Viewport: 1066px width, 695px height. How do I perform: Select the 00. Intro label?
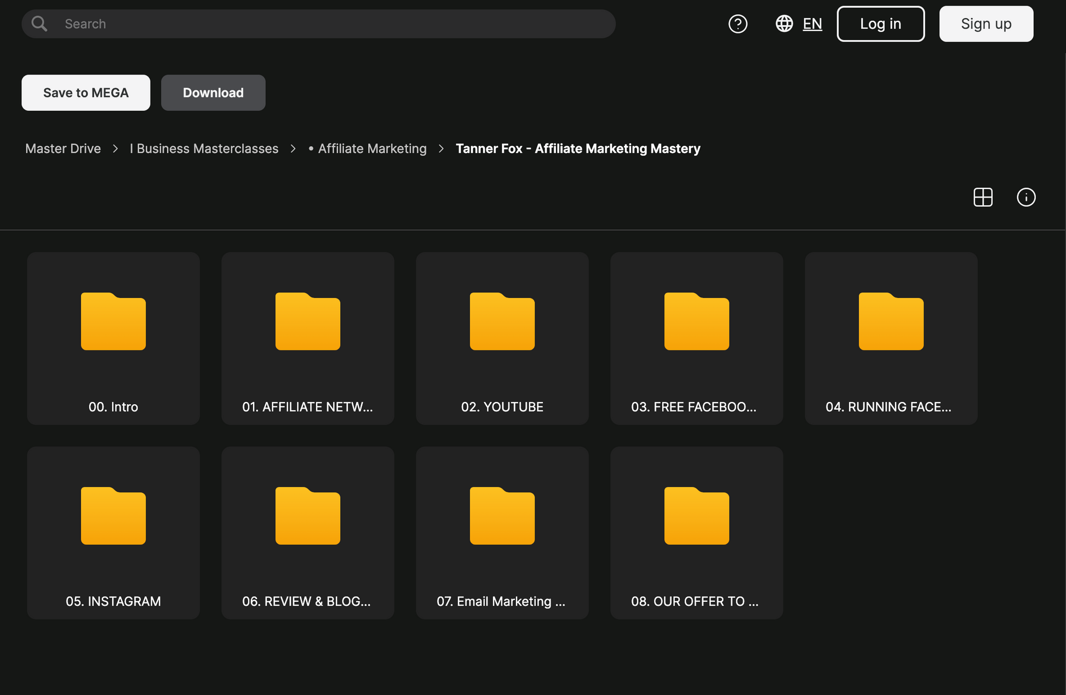[x=113, y=407]
